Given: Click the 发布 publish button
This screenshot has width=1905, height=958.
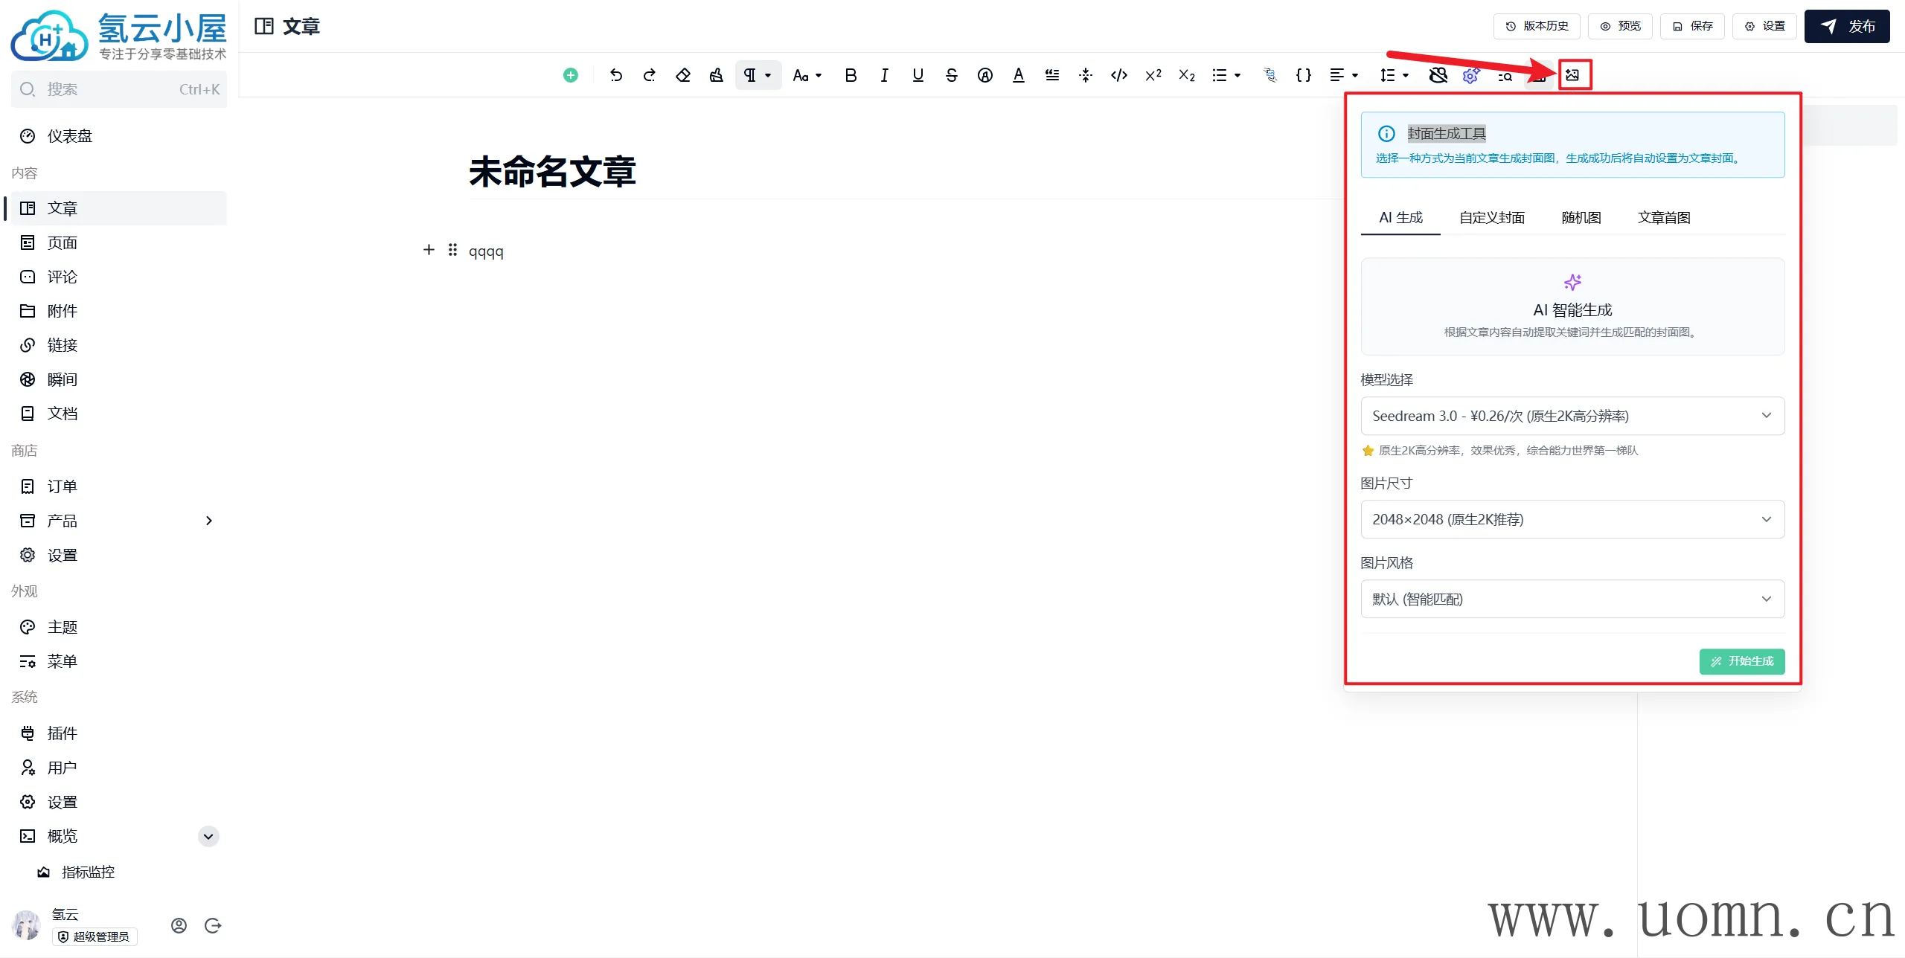Looking at the screenshot, I should click(1846, 27).
